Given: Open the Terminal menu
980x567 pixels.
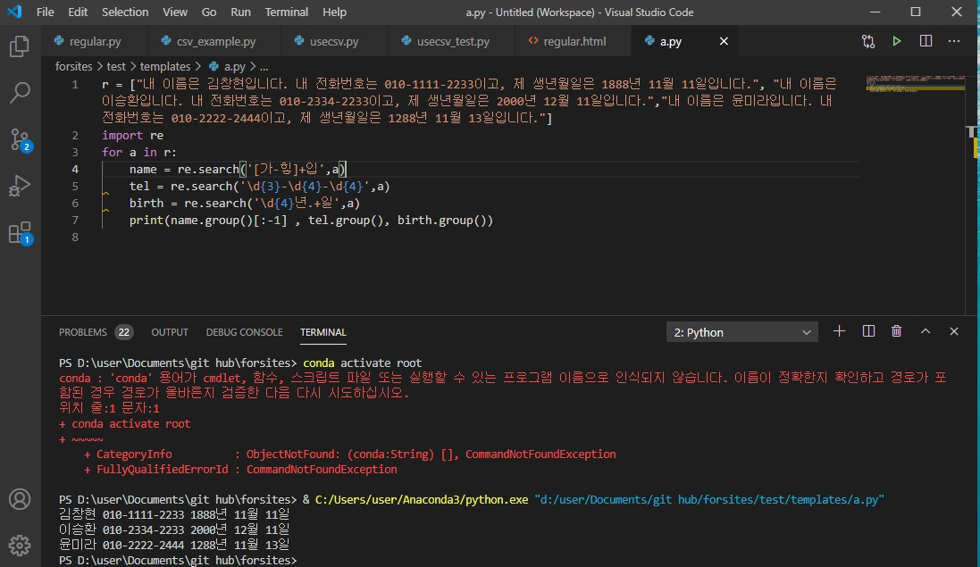Looking at the screenshot, I should point(286,12).
